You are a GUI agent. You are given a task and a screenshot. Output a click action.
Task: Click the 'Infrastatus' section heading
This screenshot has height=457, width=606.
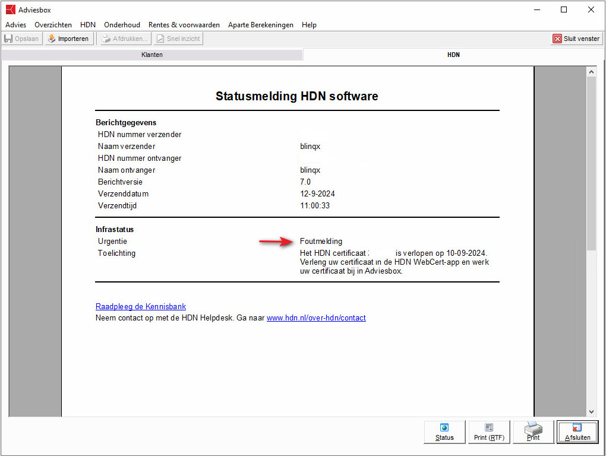coord(115,229)
